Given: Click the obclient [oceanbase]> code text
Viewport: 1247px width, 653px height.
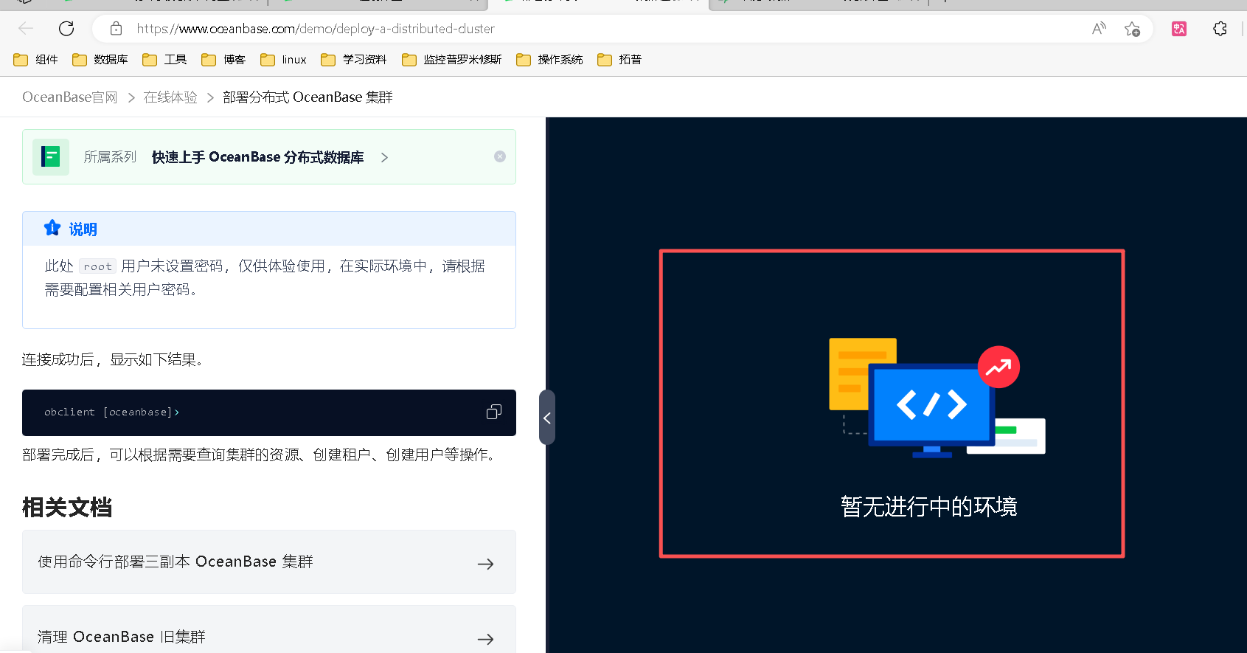Looking at the screenshot, I should click(111, 412).
